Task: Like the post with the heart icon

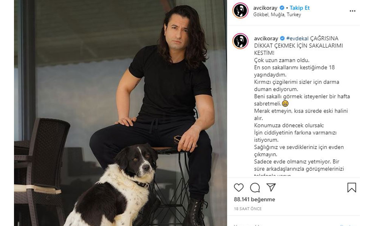Action: [239, 188]
